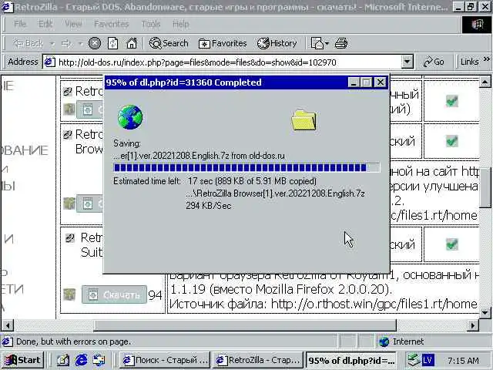Image resolution: width=493 pixels, height=370 pixels.
Task: Select the 95% of dl.php taskbar button
Action: (351, 360)
